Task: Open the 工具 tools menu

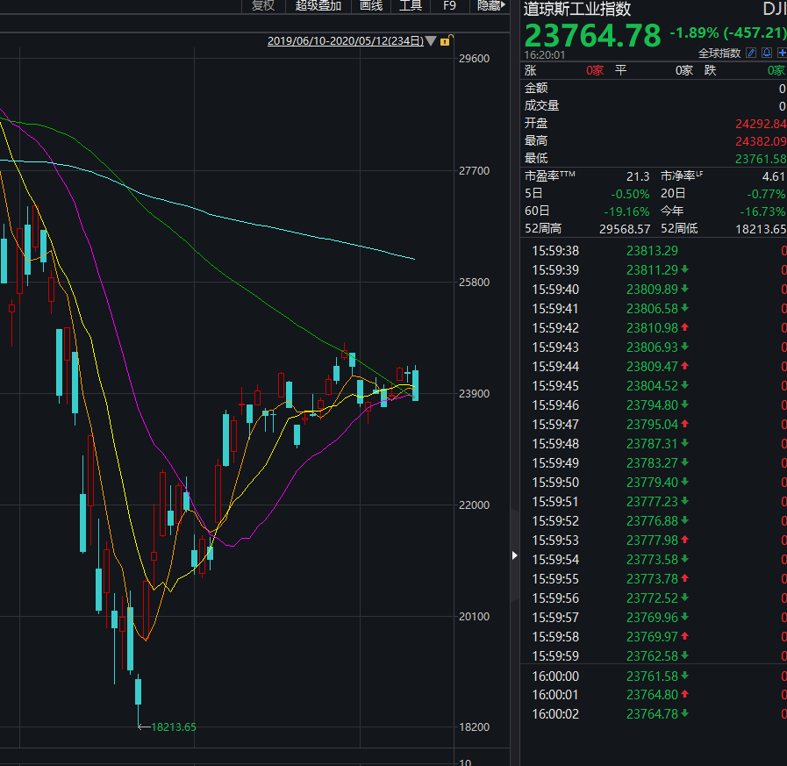Action: tap(411, 5)
